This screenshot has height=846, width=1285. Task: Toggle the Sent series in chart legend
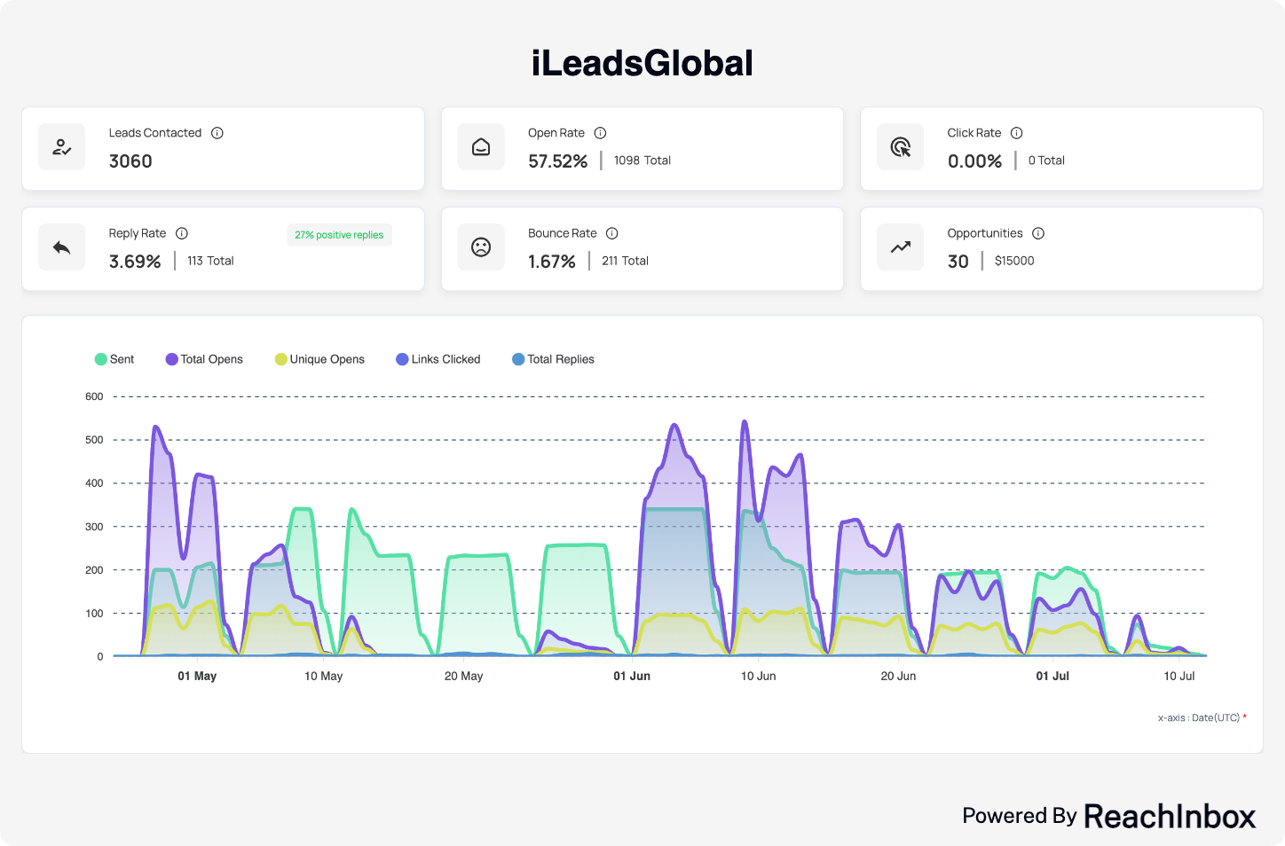coord(114,359)
